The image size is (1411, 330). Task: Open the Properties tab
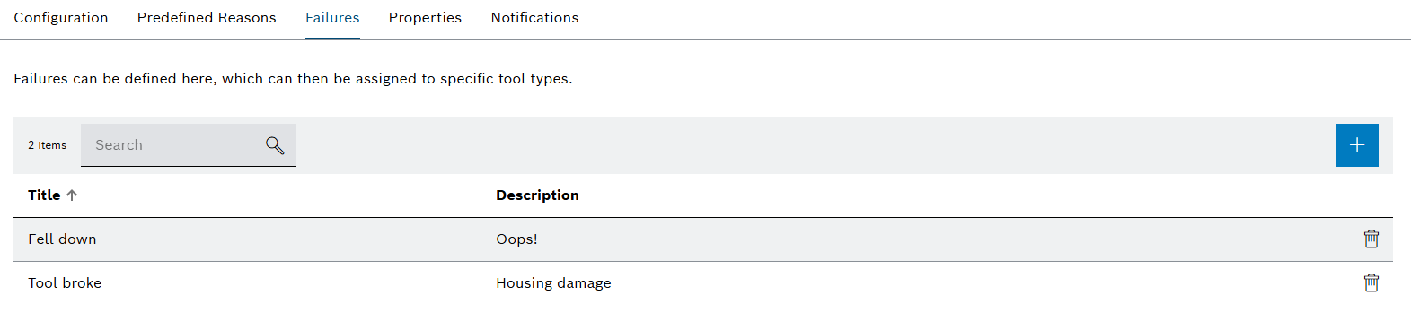tap(425, 18)
